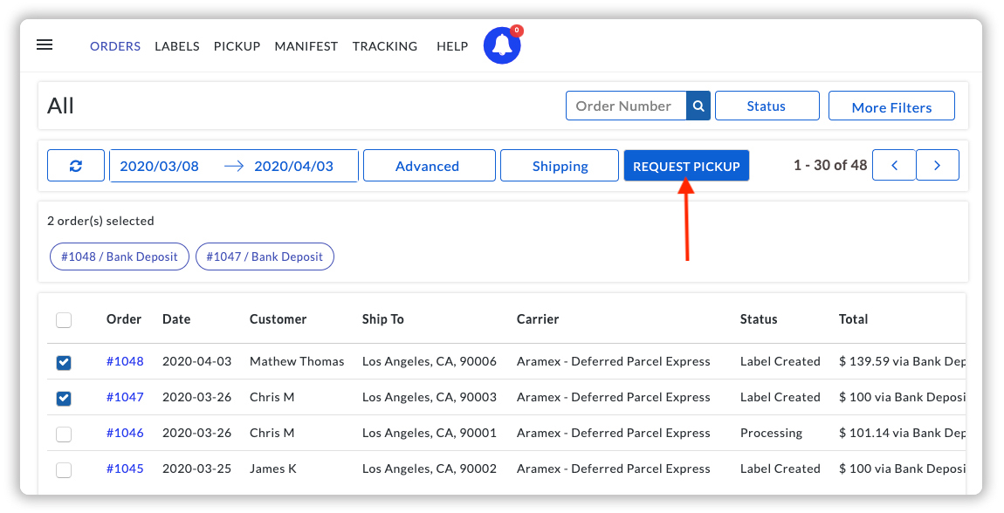The height and width of the screenshot is (513, 1004).
Task: Click the #1047 / Bank Deposit chip
Action: click(265, 256)
